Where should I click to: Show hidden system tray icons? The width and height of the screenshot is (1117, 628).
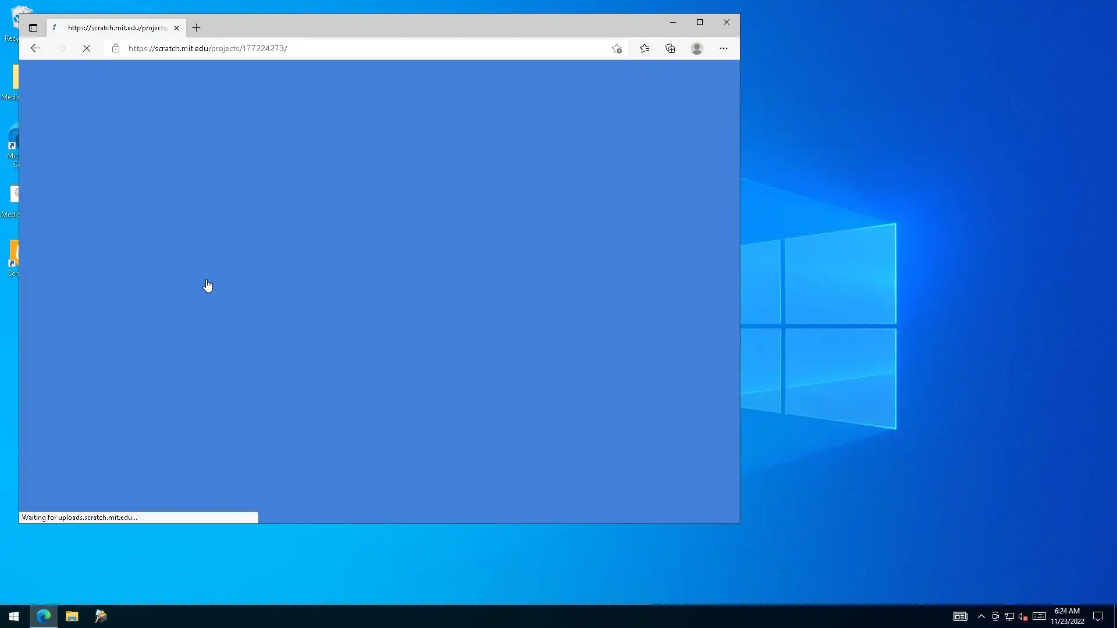coord(981,616)
